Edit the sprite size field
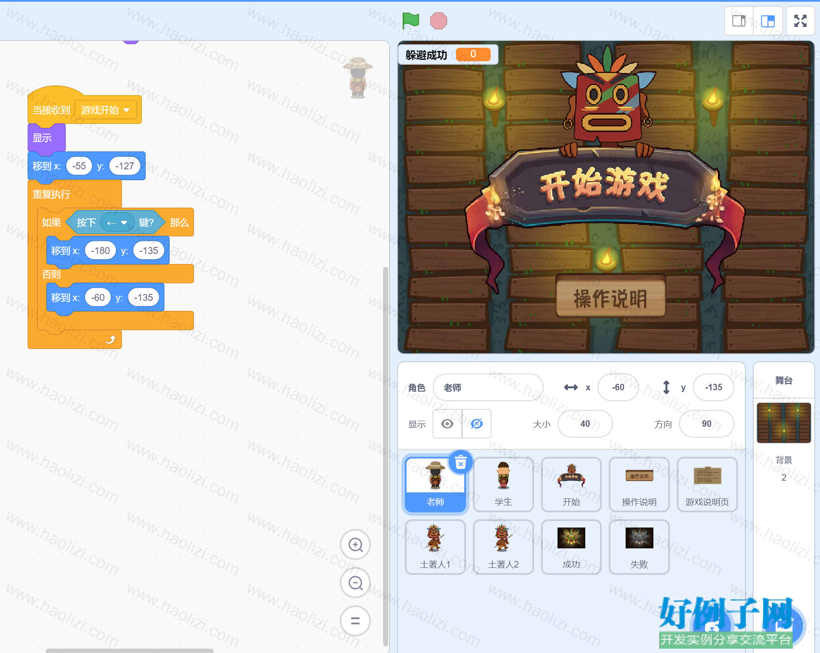820x653 pixels. [x=585, y=424]
